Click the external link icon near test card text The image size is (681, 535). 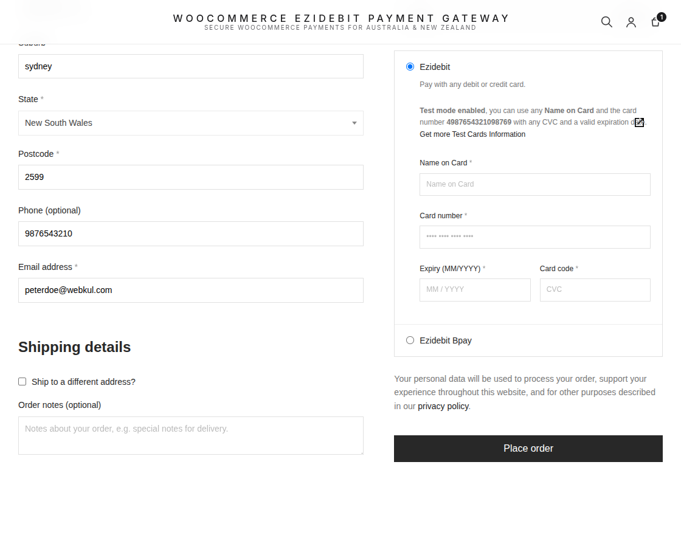639,122
